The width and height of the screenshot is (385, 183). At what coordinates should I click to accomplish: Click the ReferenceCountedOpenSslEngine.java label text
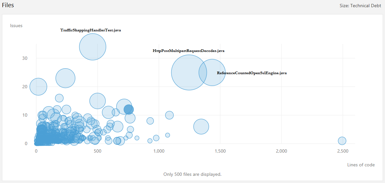(252, 73)
